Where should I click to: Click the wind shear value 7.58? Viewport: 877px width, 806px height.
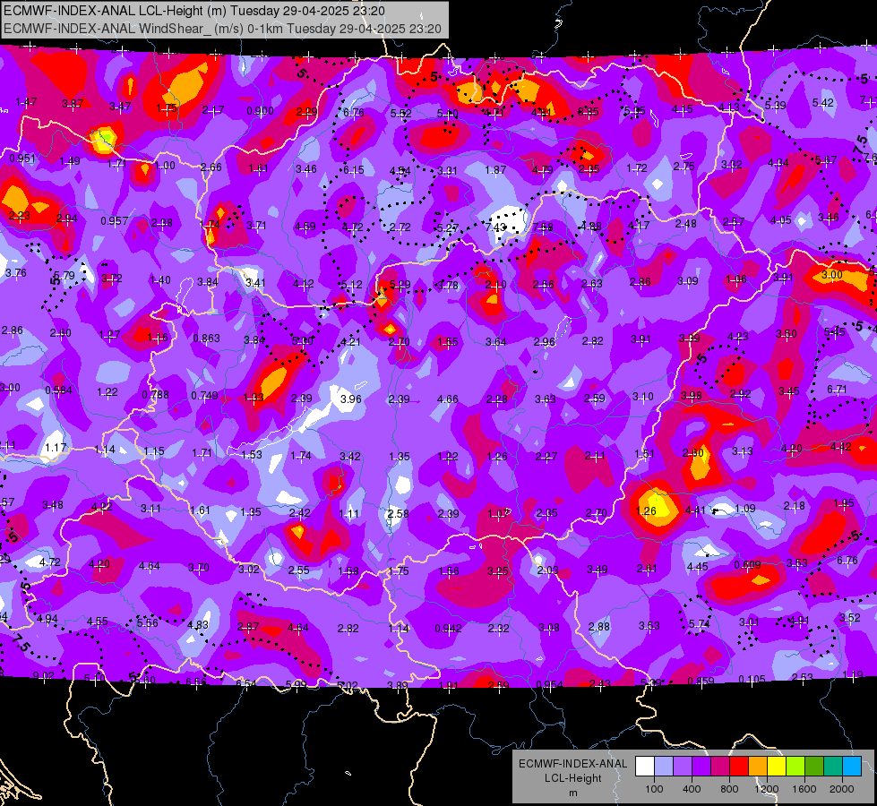point(543,227)
